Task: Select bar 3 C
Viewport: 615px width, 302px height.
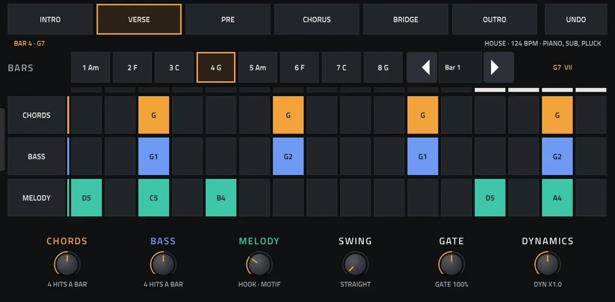Action: click(174, 67)
